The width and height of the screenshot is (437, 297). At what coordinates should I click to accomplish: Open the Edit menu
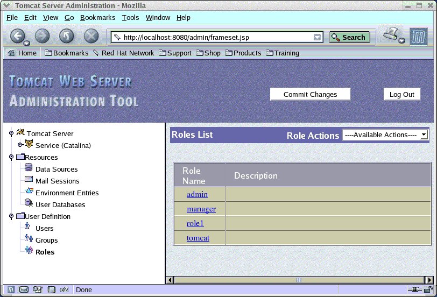point(30,18)
